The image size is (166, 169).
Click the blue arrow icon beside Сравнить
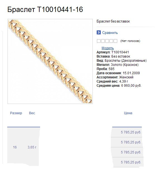click(99, 33)
